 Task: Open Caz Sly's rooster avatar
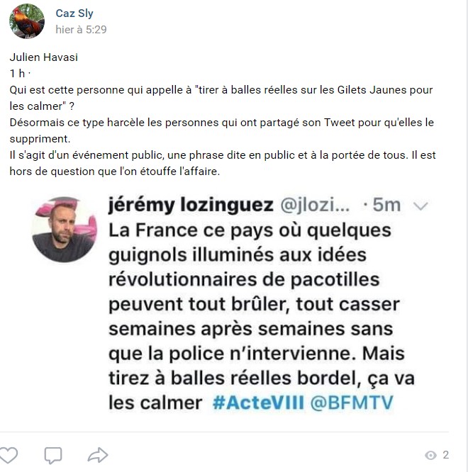point(27,21)
